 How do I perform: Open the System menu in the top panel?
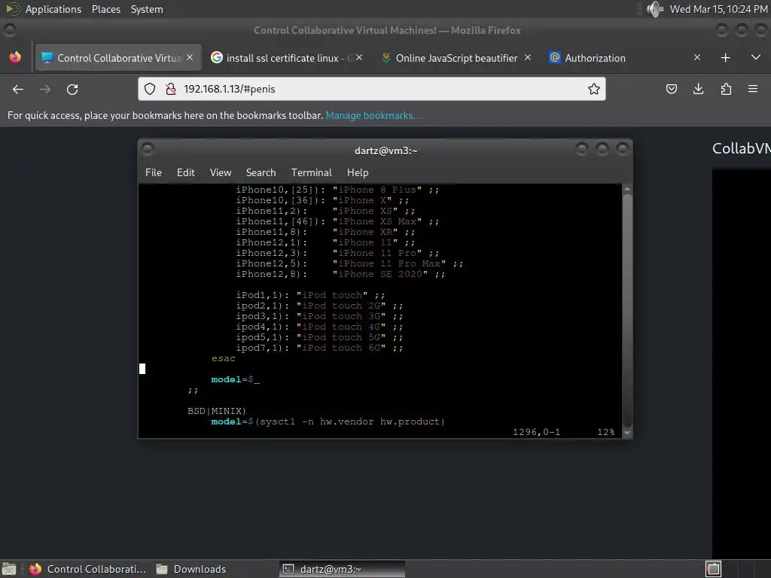point(147,9)
